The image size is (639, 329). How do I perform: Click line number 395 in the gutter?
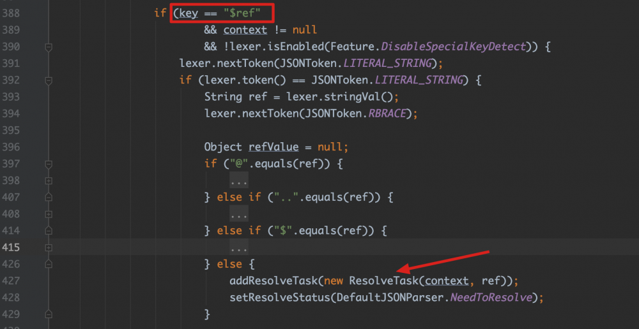(x=11, y=130)
